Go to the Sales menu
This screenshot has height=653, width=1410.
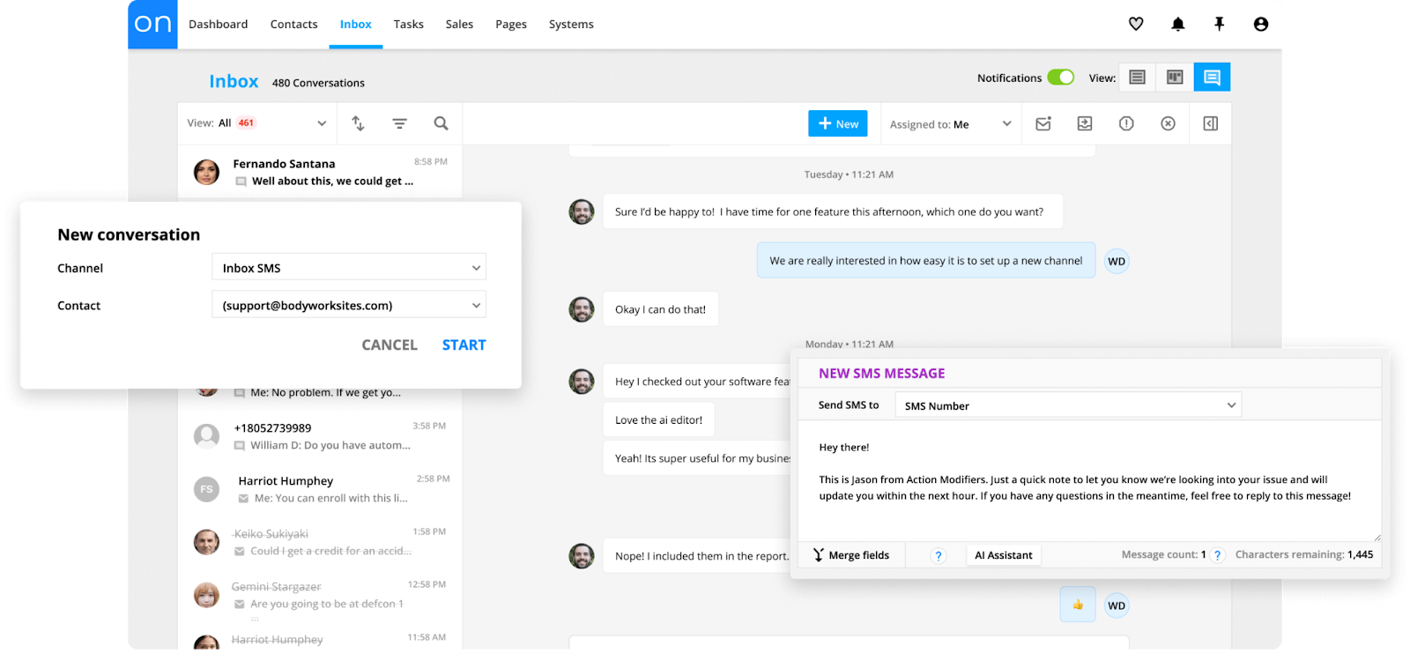[x=459, y=25]
